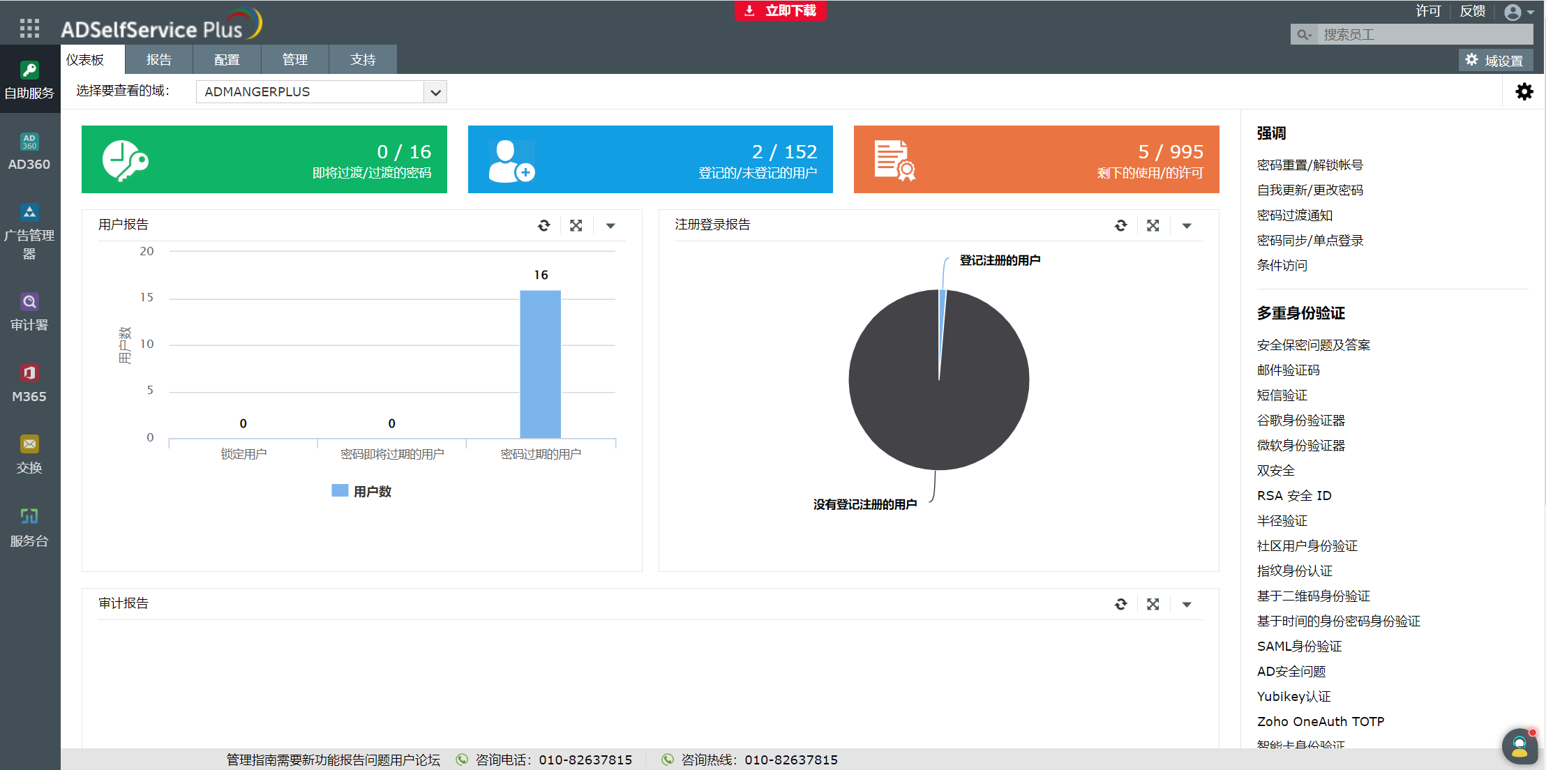Screen dimensions: 1546x770
Task: Open the apps grid launcher icon
Action: [x=29, y=28]
